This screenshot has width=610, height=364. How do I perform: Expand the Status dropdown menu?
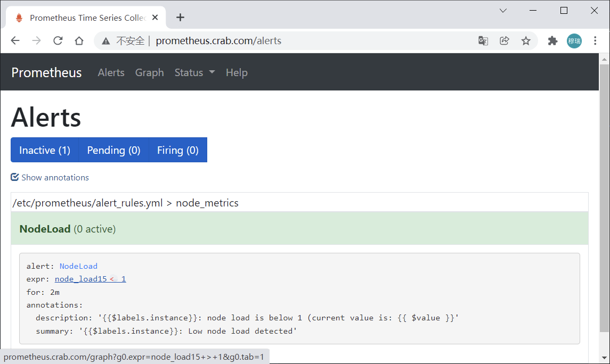pyautogui.click(x=194, y=73)
